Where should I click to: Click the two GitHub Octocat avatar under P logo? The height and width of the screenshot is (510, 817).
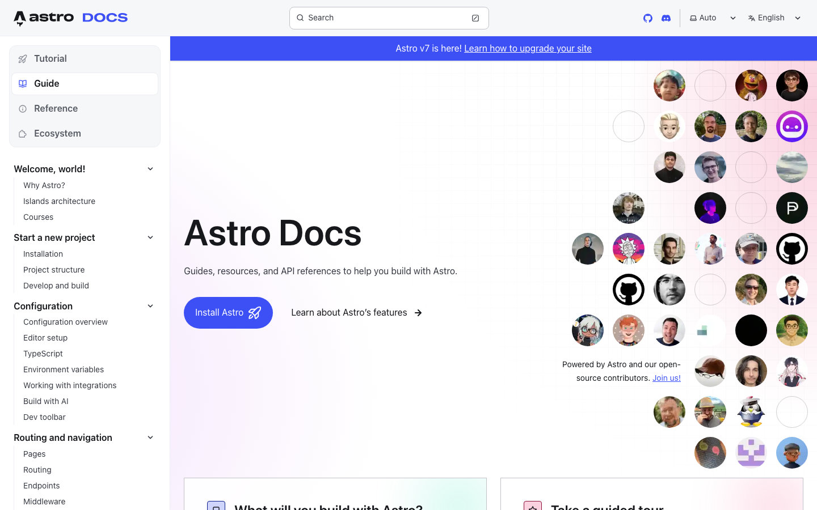click(792, 249)
